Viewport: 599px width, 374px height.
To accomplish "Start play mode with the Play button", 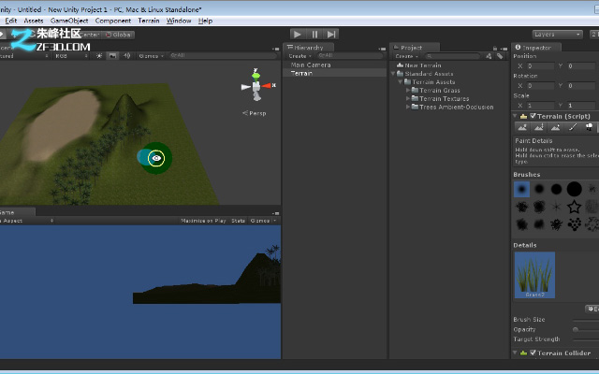I will (298, 35).
